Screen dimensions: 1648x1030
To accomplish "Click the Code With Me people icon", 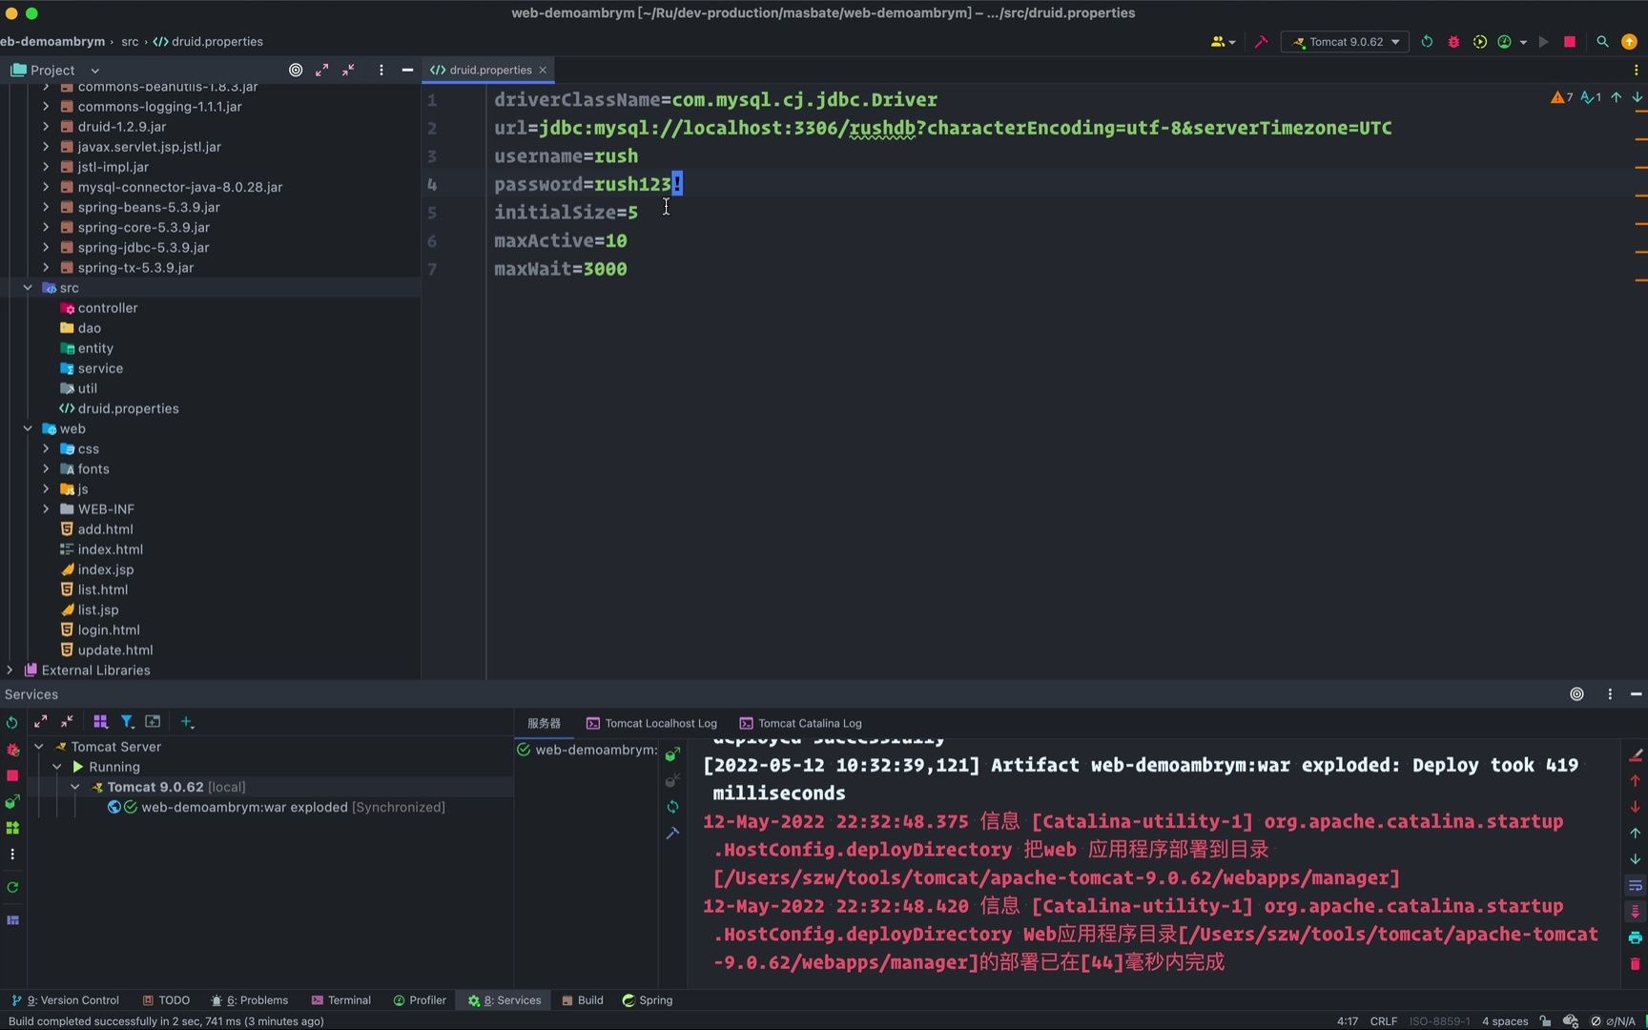I will coord(1218,42).
